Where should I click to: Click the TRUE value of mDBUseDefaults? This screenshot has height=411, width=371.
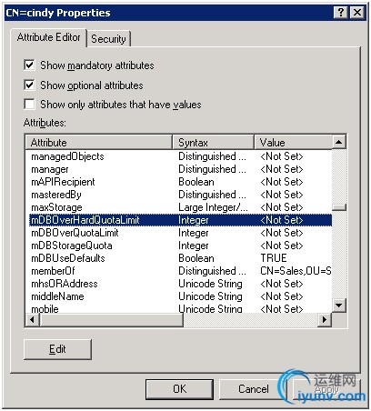[x=274, y=258]
